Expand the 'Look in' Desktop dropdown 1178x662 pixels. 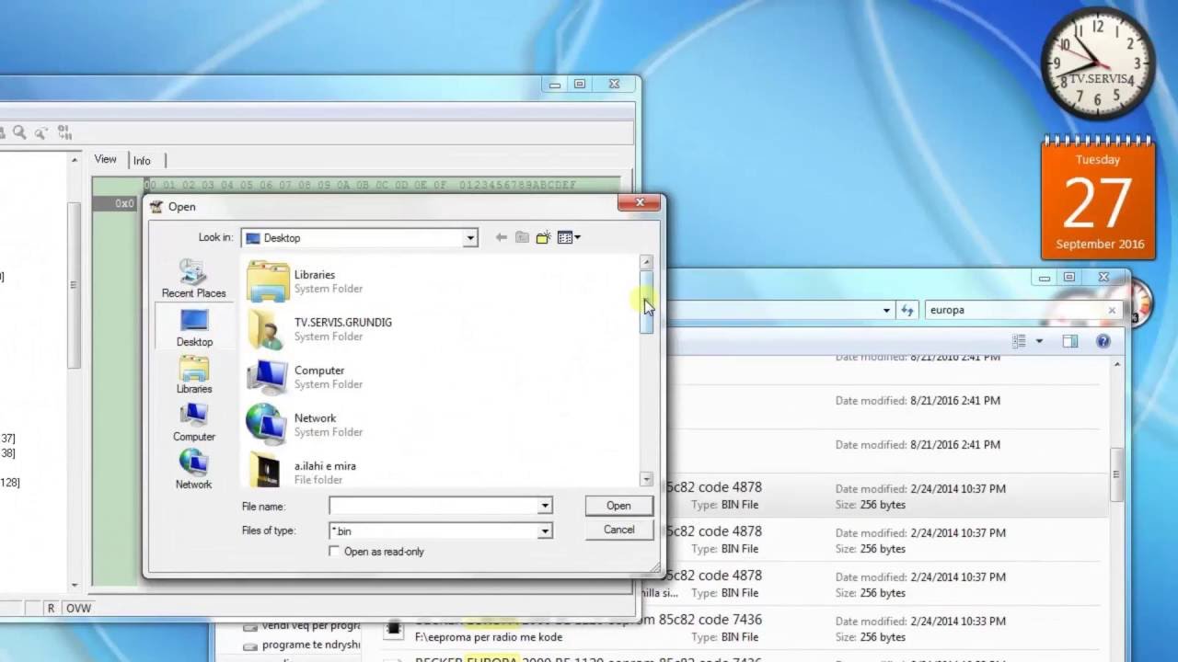[470, 238]
